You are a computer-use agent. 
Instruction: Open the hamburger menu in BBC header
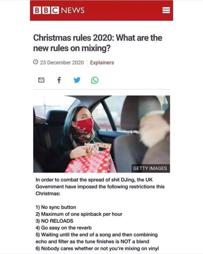pyautogui.click(x=166, y=10)
